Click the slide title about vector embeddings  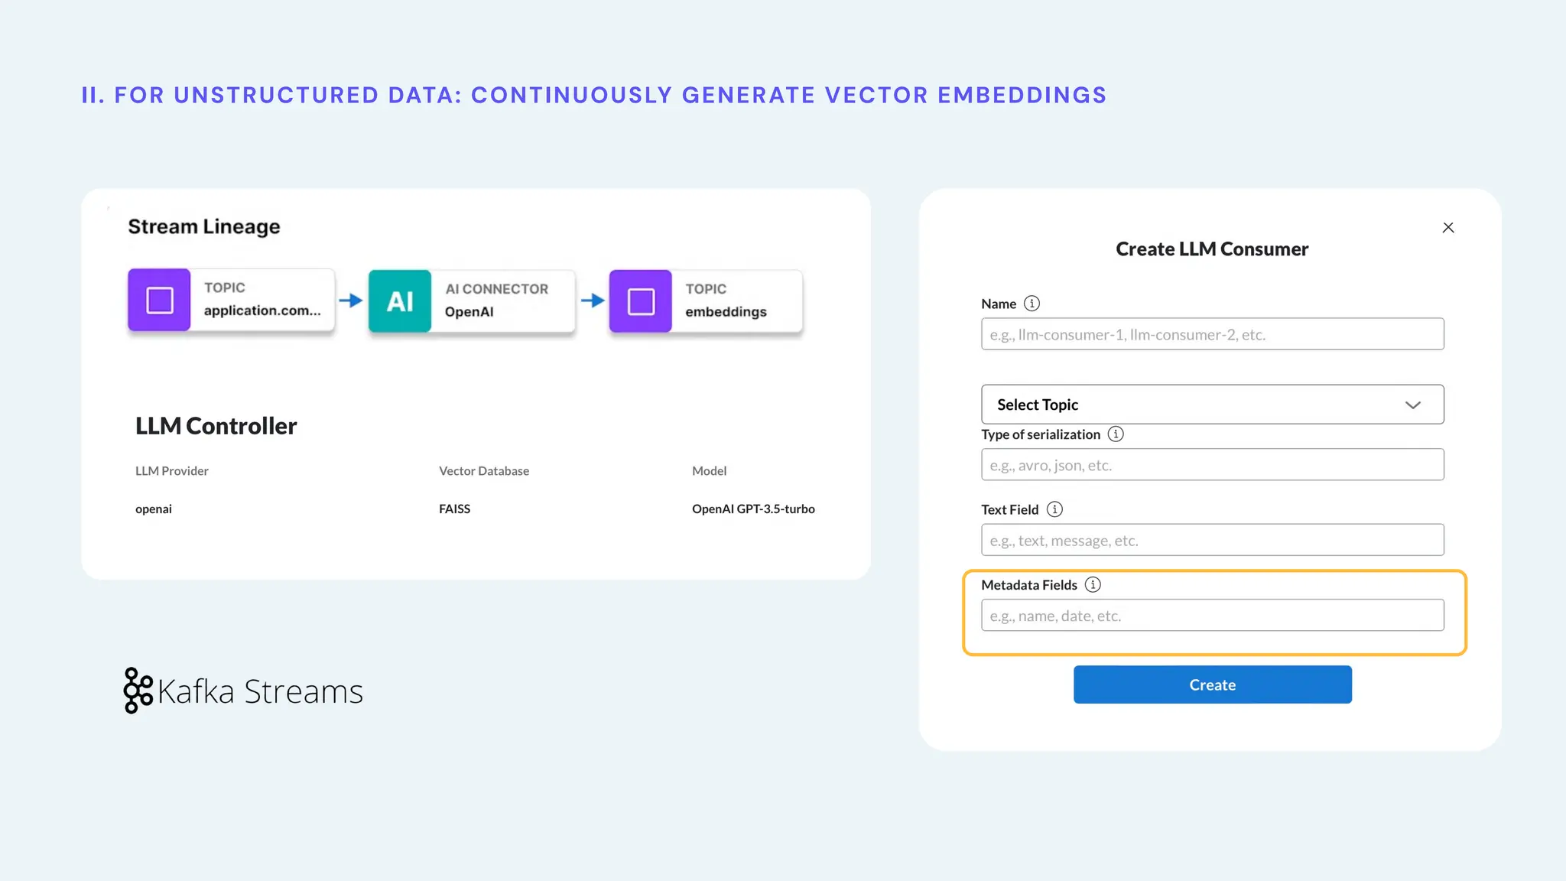594,95
